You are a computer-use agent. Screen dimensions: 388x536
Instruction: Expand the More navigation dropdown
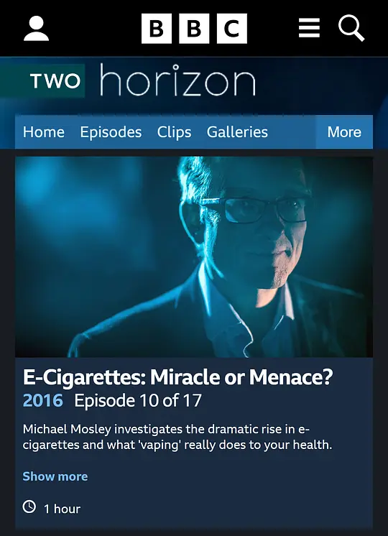pos(344,132)
